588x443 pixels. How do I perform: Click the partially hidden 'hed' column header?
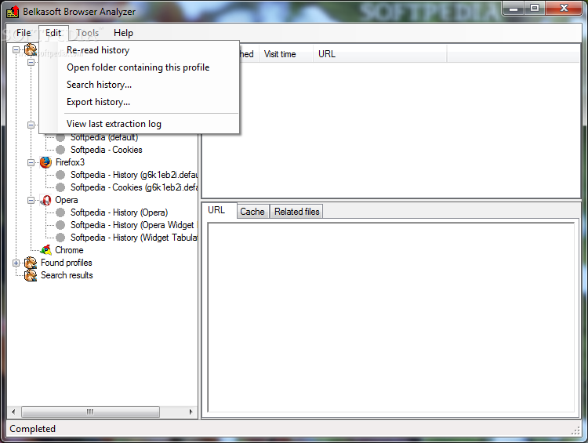coord(249,54)
